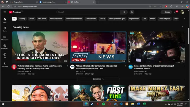This screenshot has height=107, width=190.
Task: Open the browser extensions icon
Action: [171, 7]
